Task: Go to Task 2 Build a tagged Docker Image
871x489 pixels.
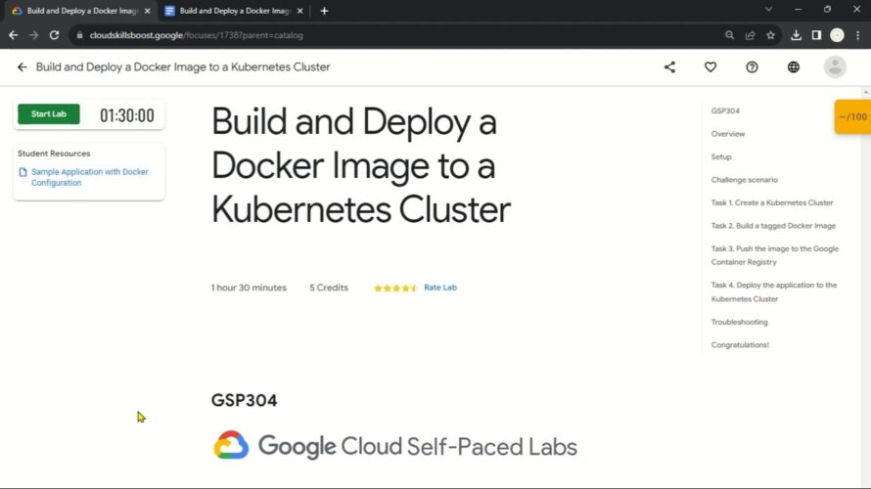Action: coord(773,226)
